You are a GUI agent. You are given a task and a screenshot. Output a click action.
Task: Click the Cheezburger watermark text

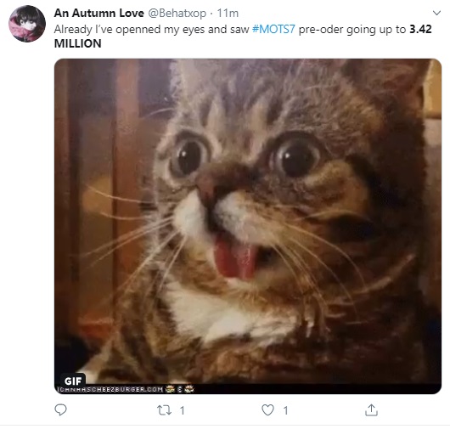pos(110,390)
